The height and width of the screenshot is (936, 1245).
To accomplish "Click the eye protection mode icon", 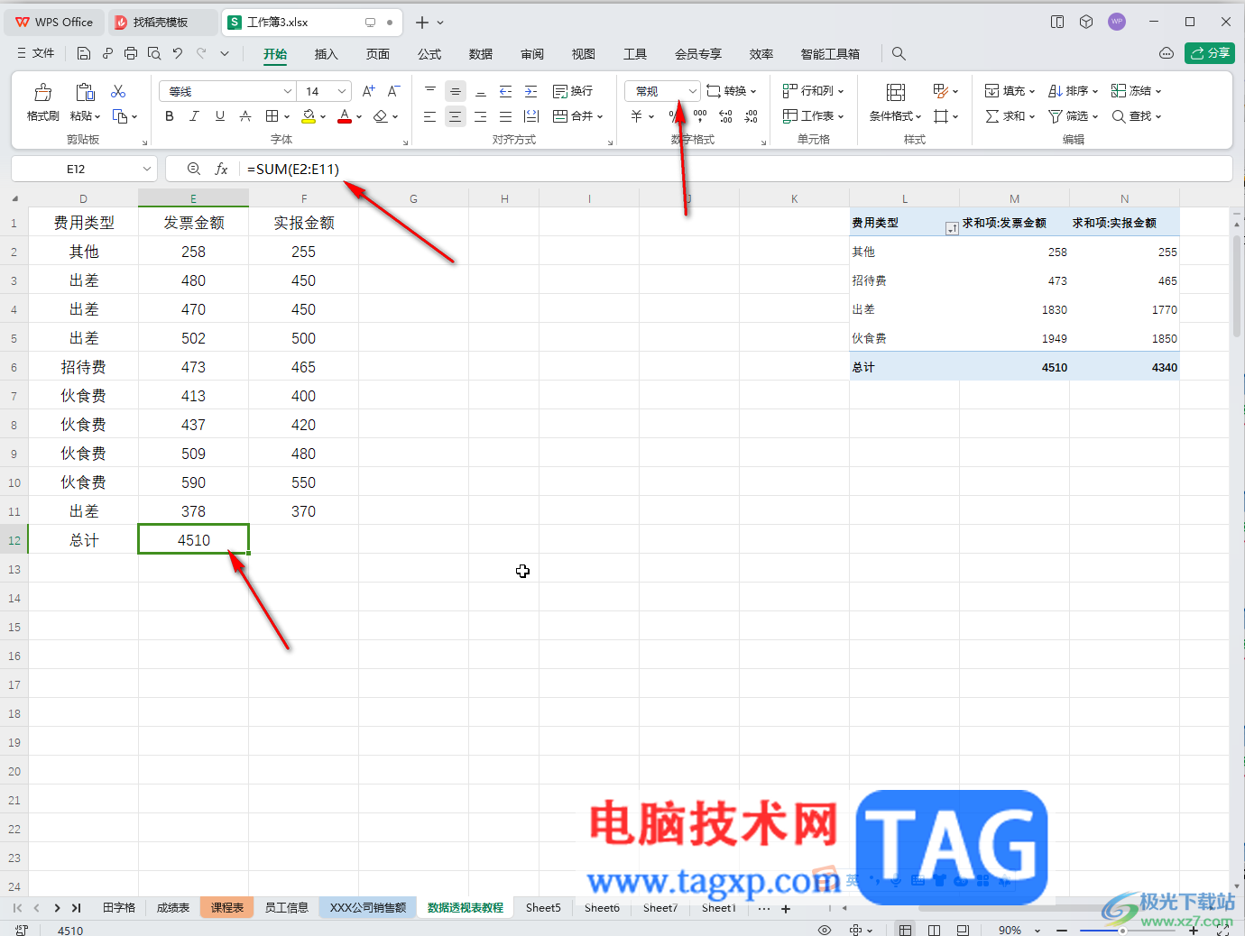I will (x=824, y=930).
